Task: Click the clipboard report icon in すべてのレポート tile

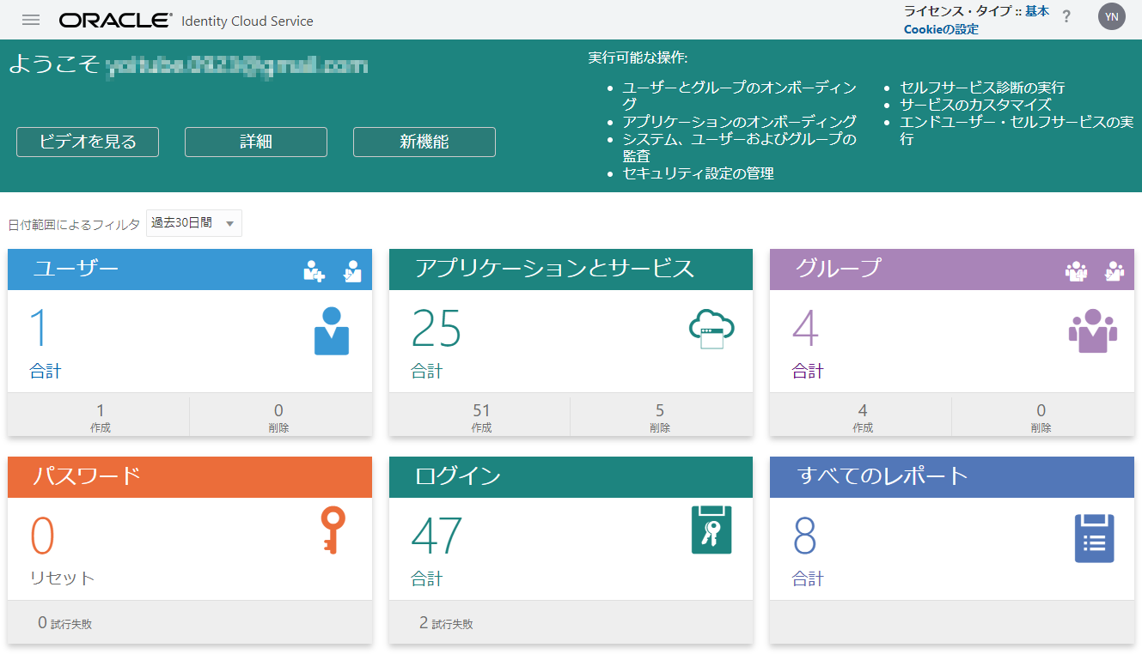Action: tap(1094, 538)
